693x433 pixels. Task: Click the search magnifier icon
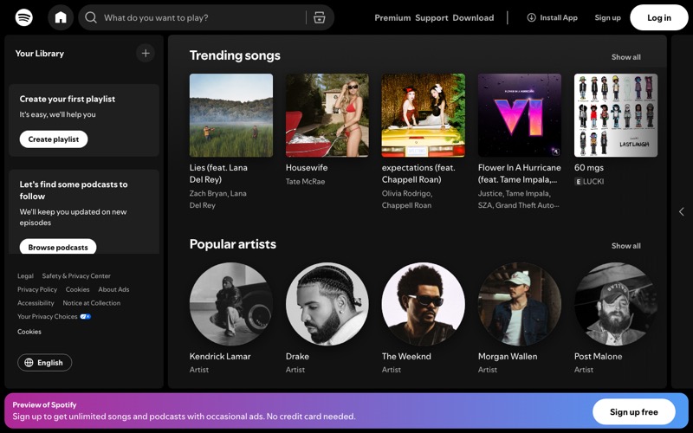(x=91, y=17)
